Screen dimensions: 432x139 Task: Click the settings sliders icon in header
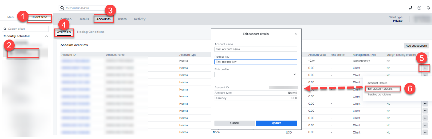[410, 8]
